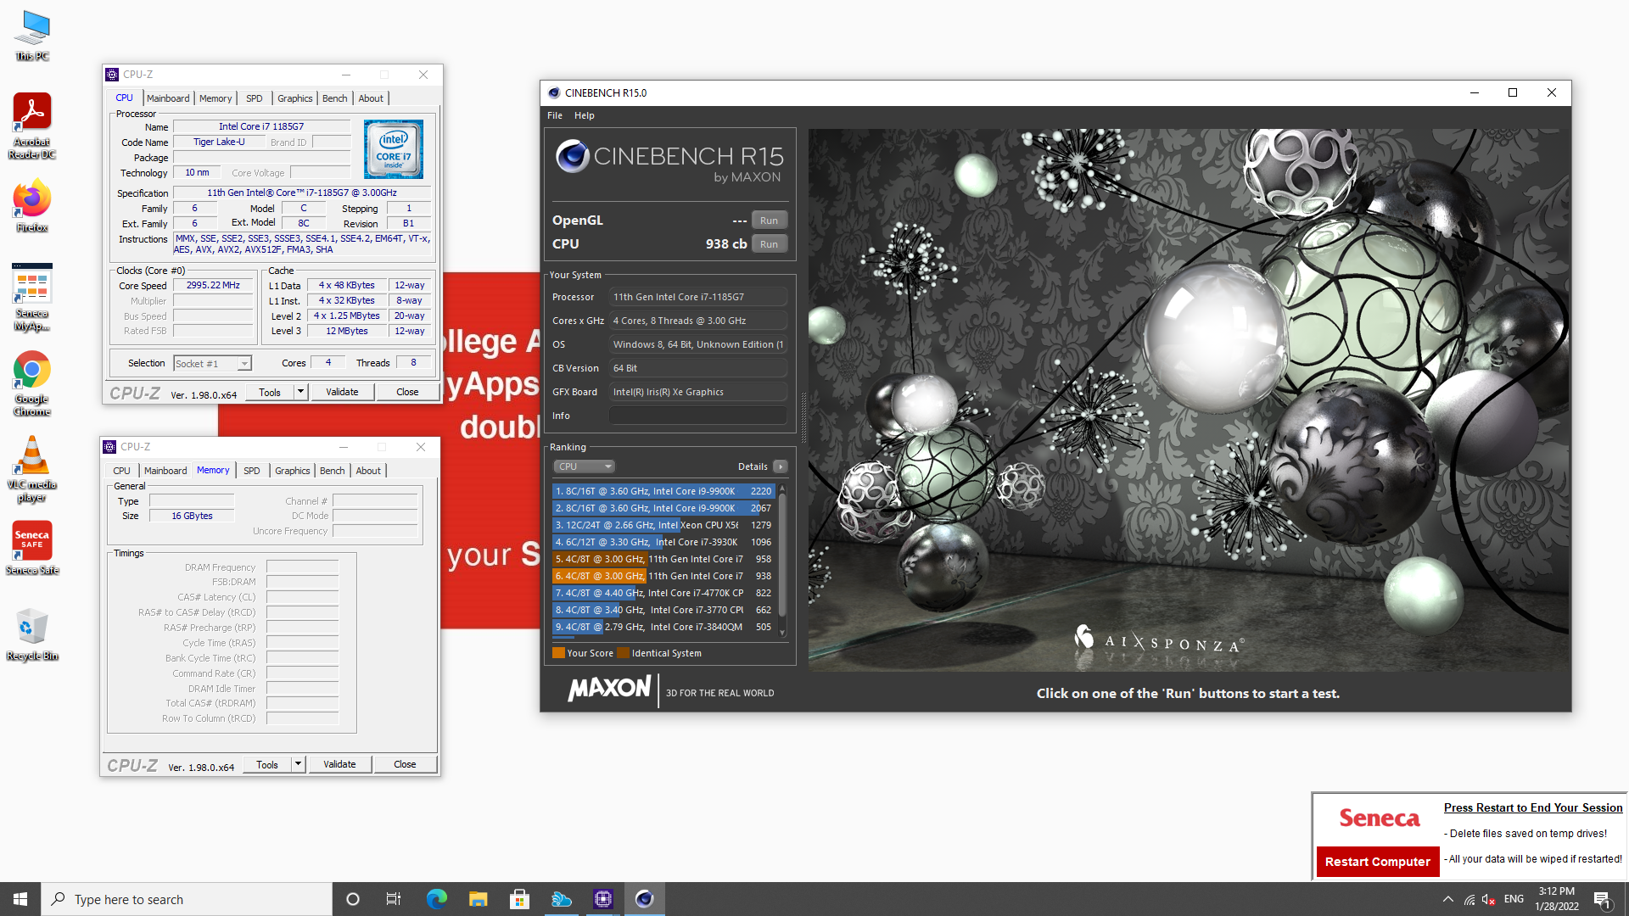Select ranking row 6 with score 938

pos(663,576)
